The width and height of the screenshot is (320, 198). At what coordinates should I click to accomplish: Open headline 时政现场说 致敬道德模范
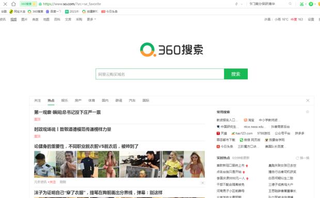[73, 129]
